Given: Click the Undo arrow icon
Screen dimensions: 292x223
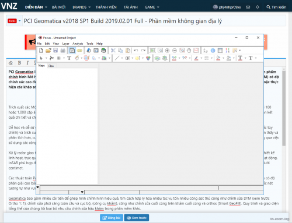Looking at the screenshot, I should click(136, 51).
